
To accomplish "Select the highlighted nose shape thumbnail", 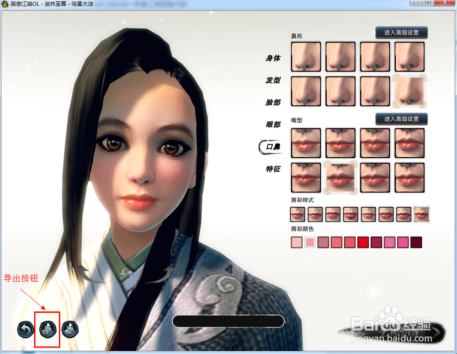I will 409,91.
